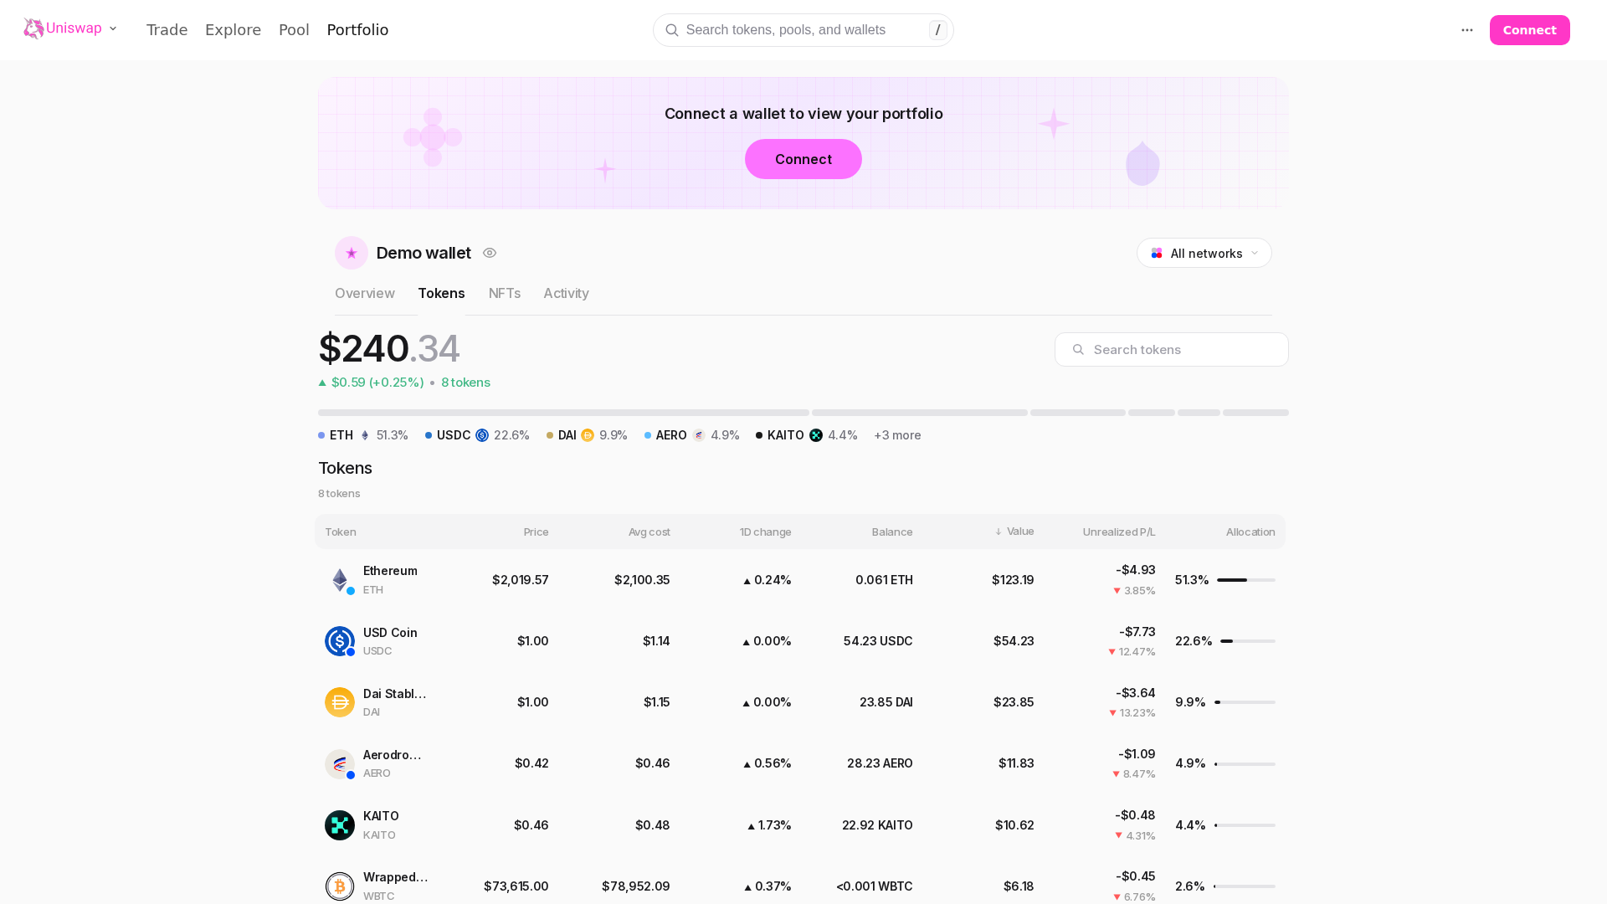Switch to the NFTs tab

(505, 293)
